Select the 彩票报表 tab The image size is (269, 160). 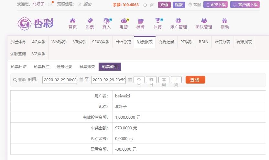[x=145, y=42]
